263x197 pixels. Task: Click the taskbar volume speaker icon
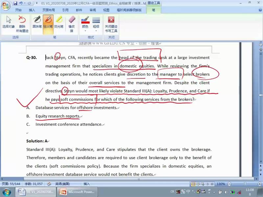226,192
